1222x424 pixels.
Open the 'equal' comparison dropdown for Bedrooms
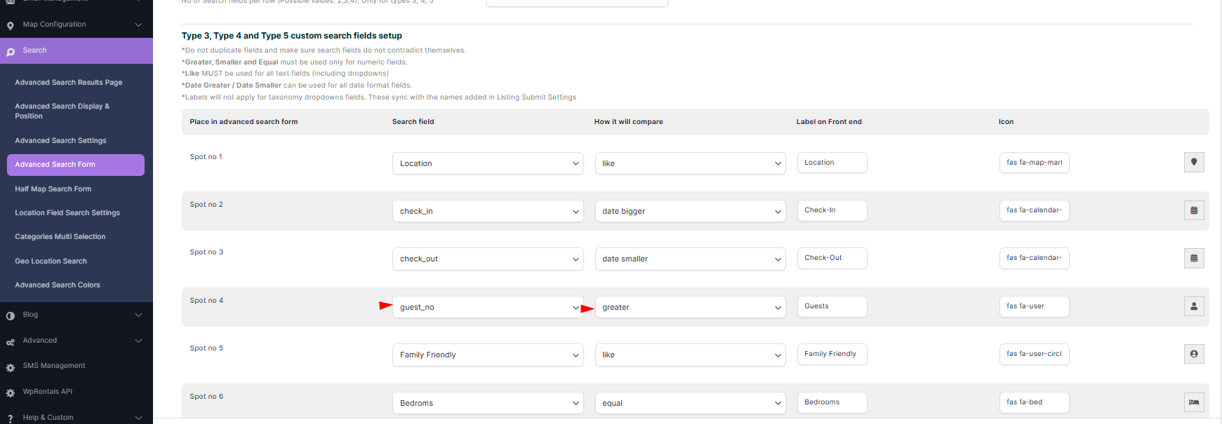(690, 403)
